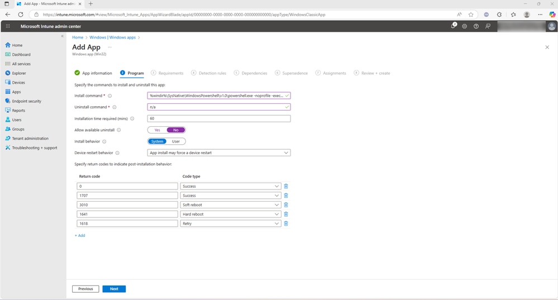This screenshot has height=300, width=558.
Task: Delete the return code 1641 row
Action: [286, 214]
